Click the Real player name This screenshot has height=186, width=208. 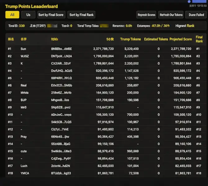click(x=24, y=85)
